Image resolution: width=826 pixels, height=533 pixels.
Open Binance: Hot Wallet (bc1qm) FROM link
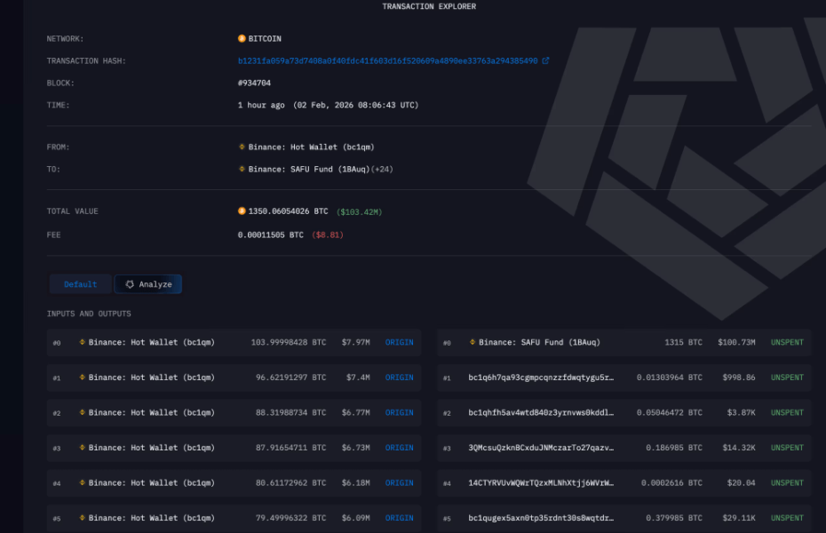(312, 147)
